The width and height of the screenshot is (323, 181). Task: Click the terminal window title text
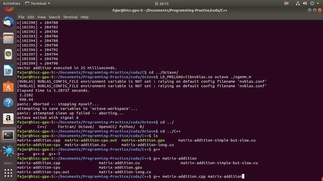coord(170,10)
